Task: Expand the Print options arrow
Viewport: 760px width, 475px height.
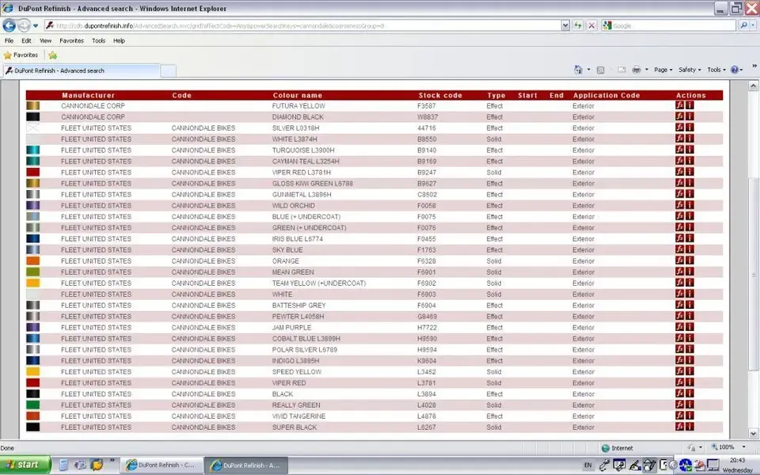Action: click(647, 70)
